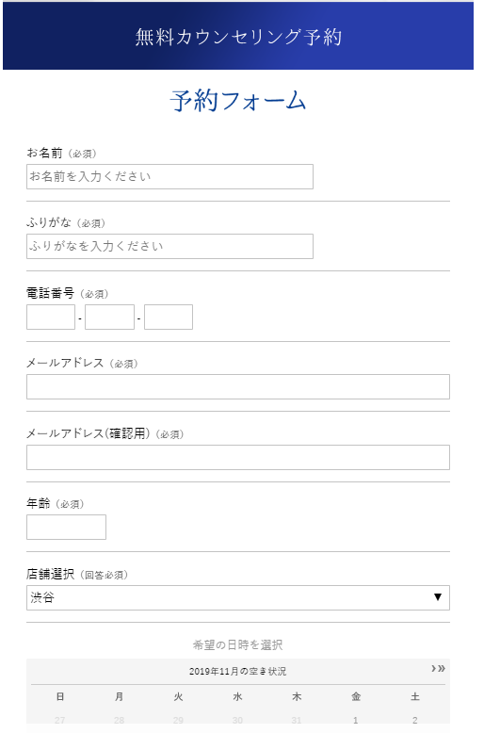Open the 渋谷 store selection box
Screen dimensions: 500x733
click(238, 597)
